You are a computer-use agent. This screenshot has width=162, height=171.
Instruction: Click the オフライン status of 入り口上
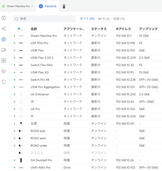(99, 153)
